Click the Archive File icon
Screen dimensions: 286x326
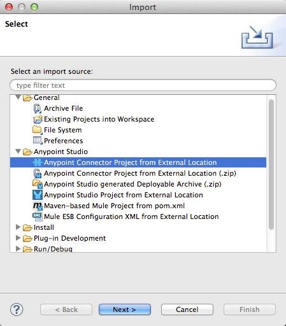tap(38, 108)
